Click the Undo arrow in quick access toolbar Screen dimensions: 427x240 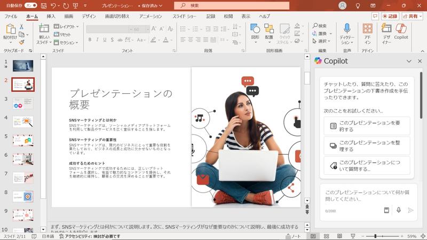[x=54, y=5]
